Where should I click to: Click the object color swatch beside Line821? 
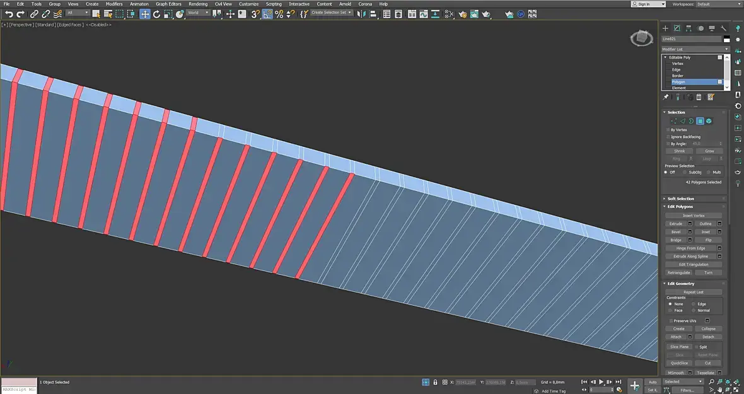(726, 39)
